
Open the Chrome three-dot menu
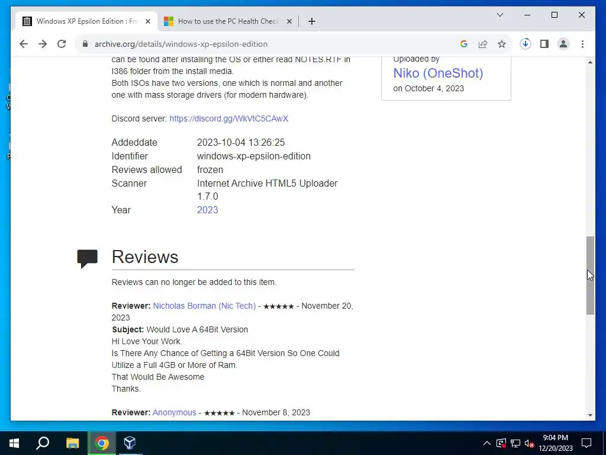click(582, 44)
